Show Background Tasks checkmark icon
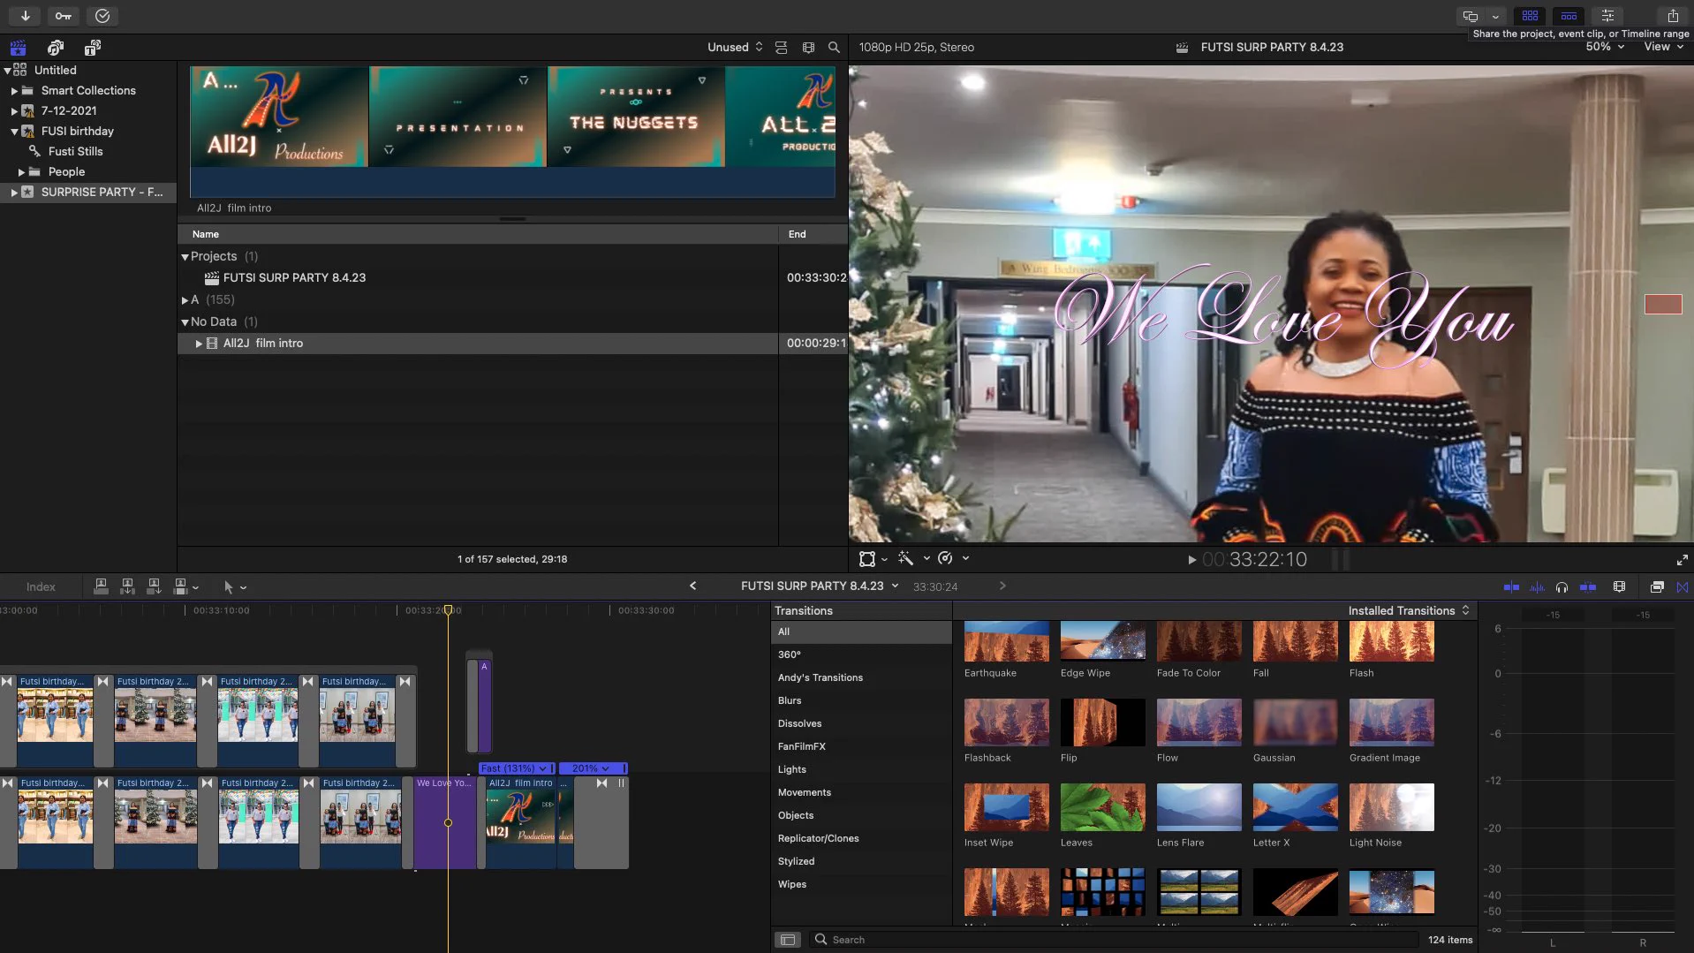The width and height of the screenshot is (1694, 953). click(x=102, y=16)
